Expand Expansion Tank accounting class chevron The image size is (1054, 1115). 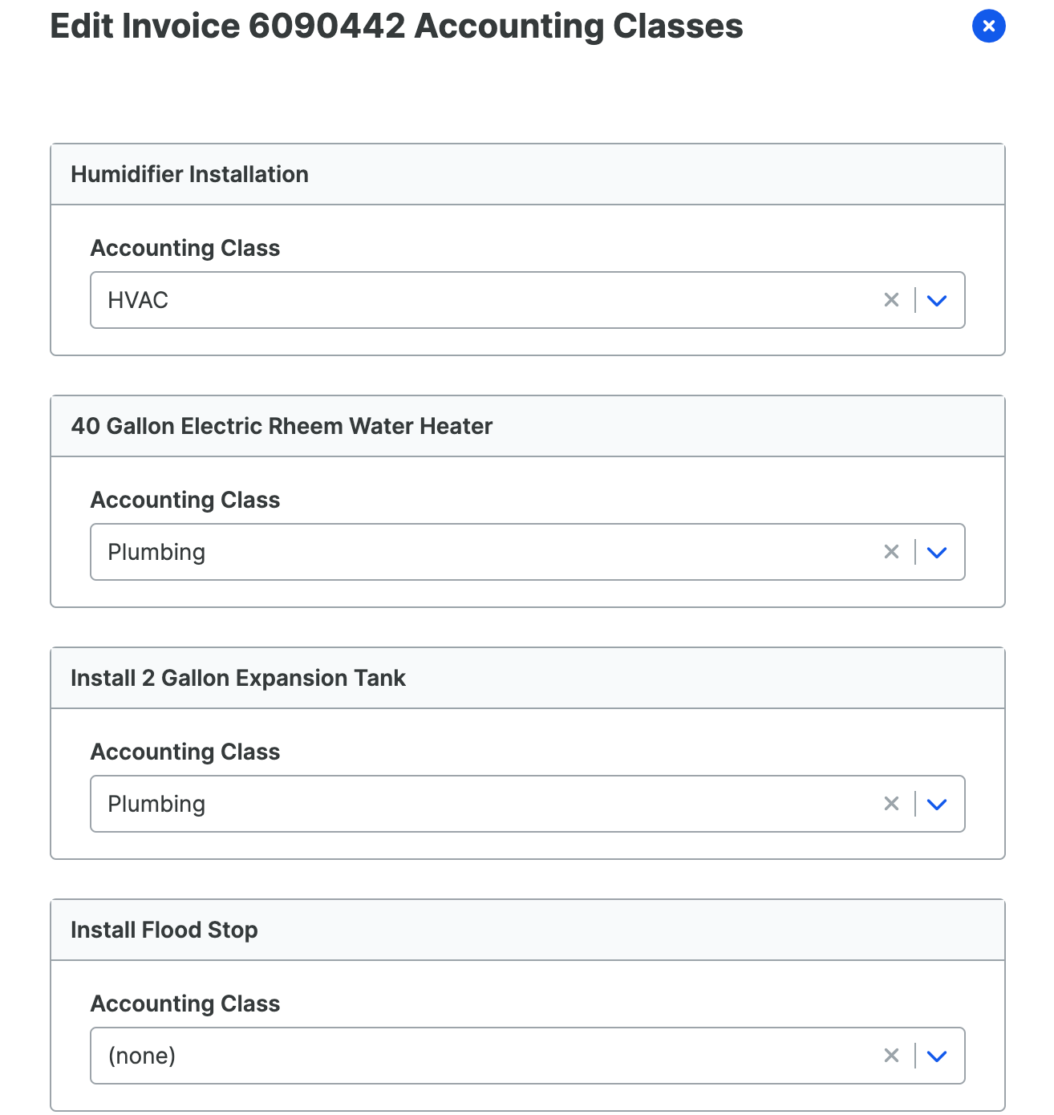point(937,805)
